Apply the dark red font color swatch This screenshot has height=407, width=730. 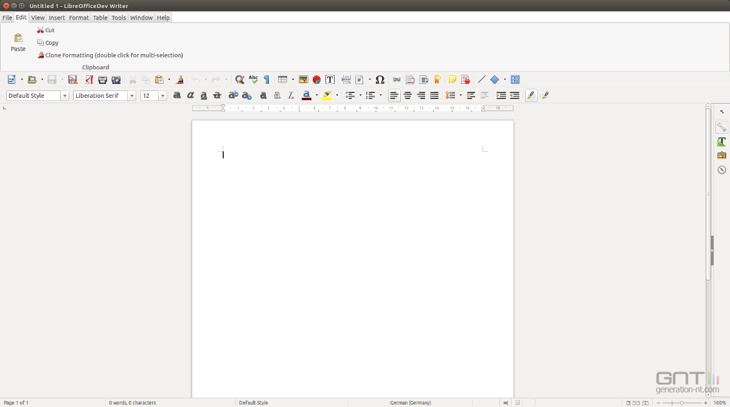click(307, 95)
